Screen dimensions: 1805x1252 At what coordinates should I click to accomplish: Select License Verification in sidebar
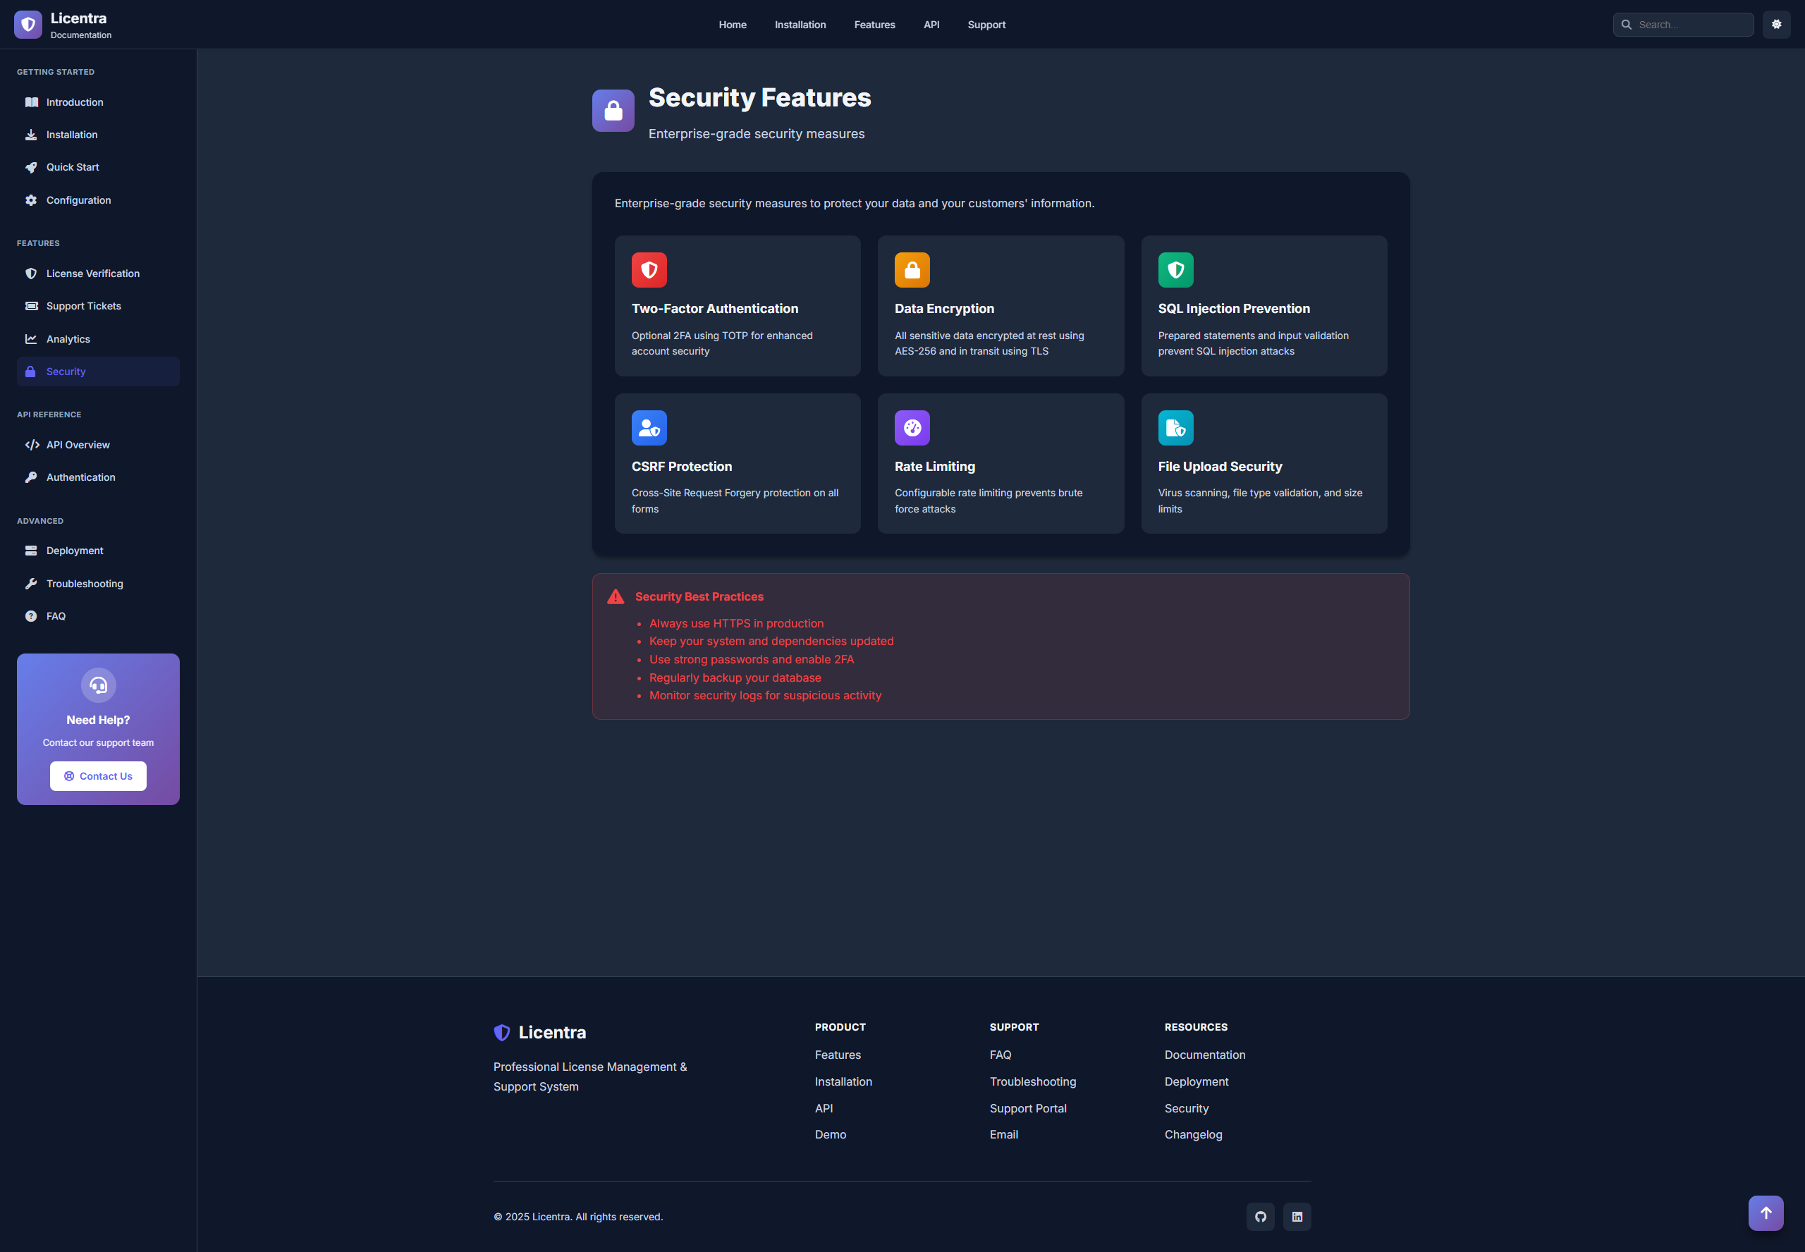pyautogui.click(x=92, y=274)
